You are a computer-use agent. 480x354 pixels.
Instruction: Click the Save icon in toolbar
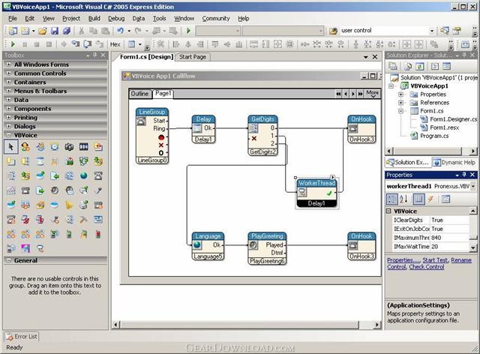[55, 31]
